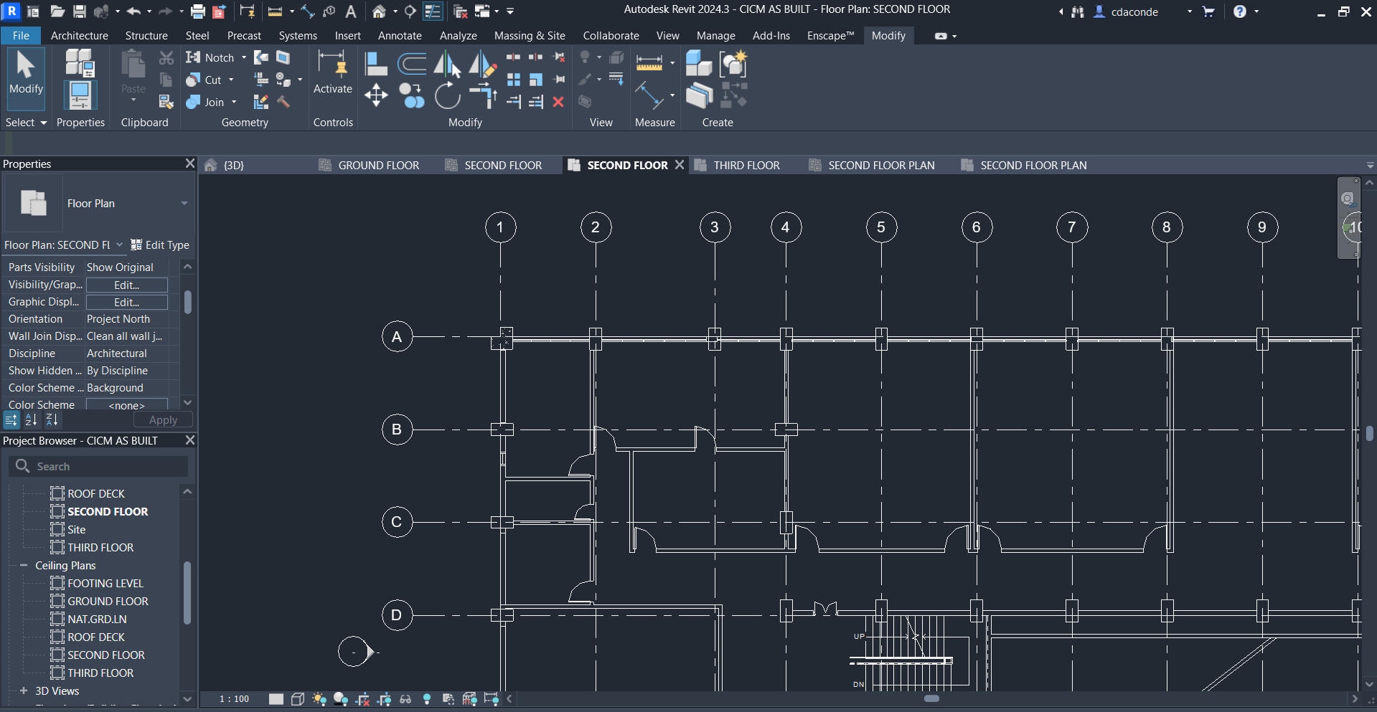This screenshot has height=712, width=1377.
Task: Toggle Shadows in view control bar
Action: pyautogui.click(x=341, y=699)
